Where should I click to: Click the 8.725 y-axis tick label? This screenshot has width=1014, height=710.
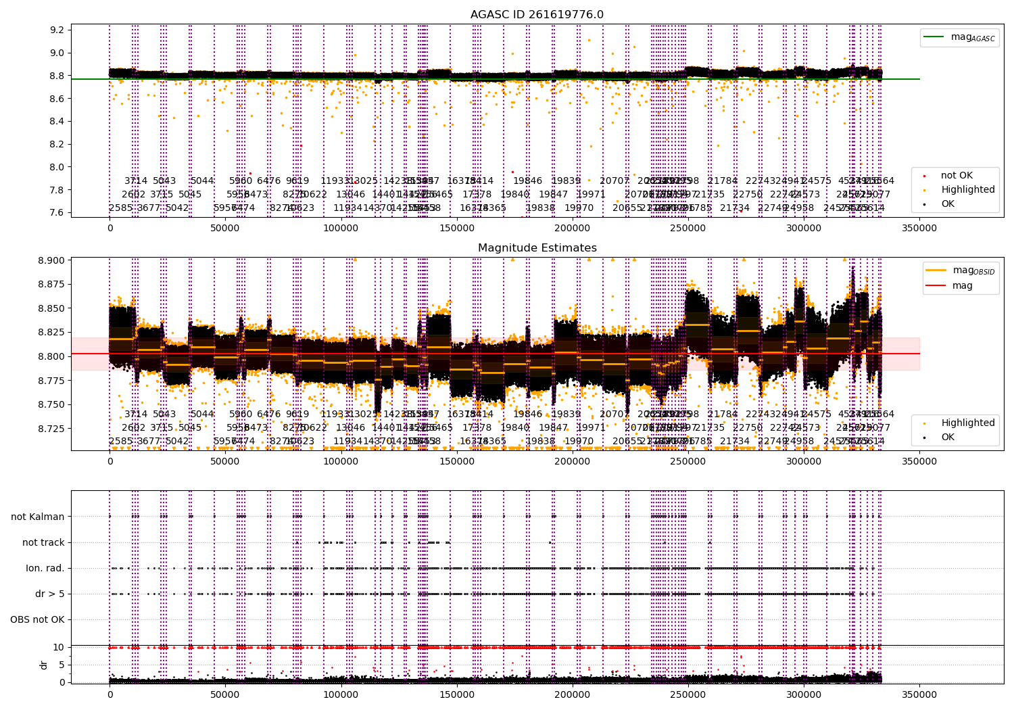coord(52,429)
